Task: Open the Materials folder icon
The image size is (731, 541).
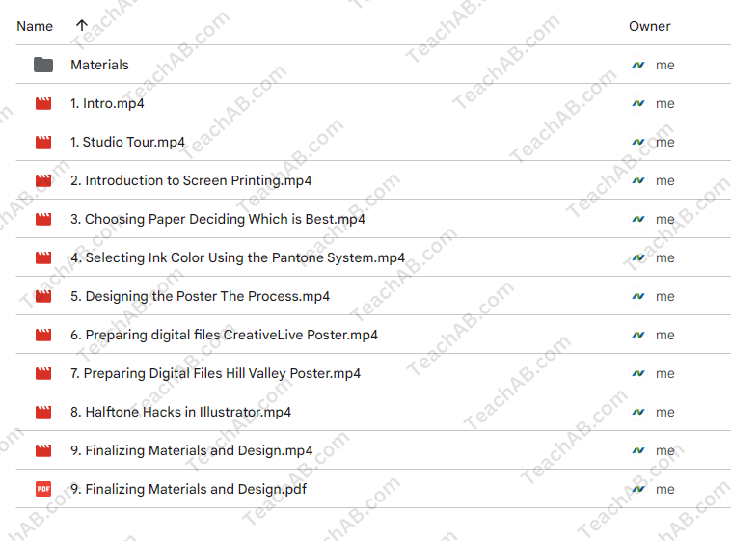Action: (43, 65)
